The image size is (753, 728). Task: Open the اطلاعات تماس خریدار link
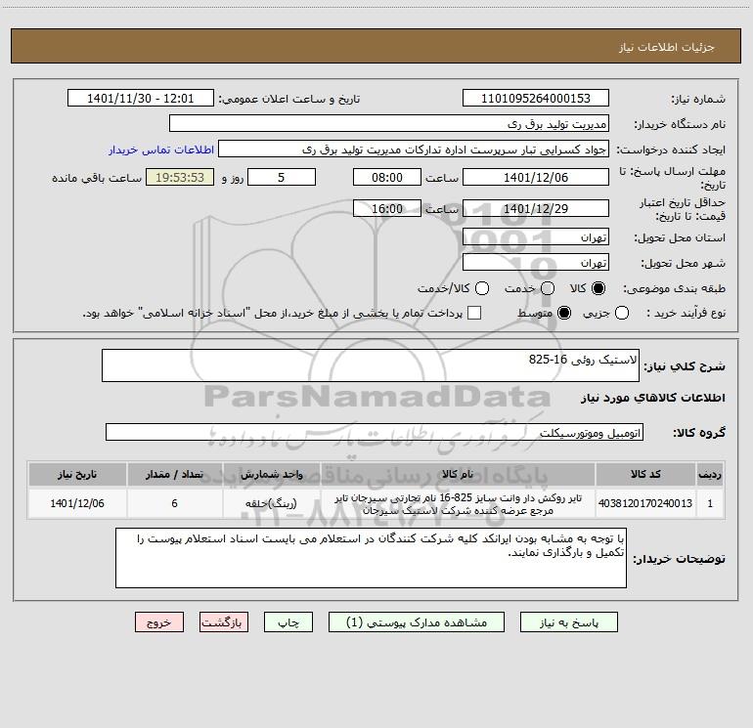click(161, 150)
